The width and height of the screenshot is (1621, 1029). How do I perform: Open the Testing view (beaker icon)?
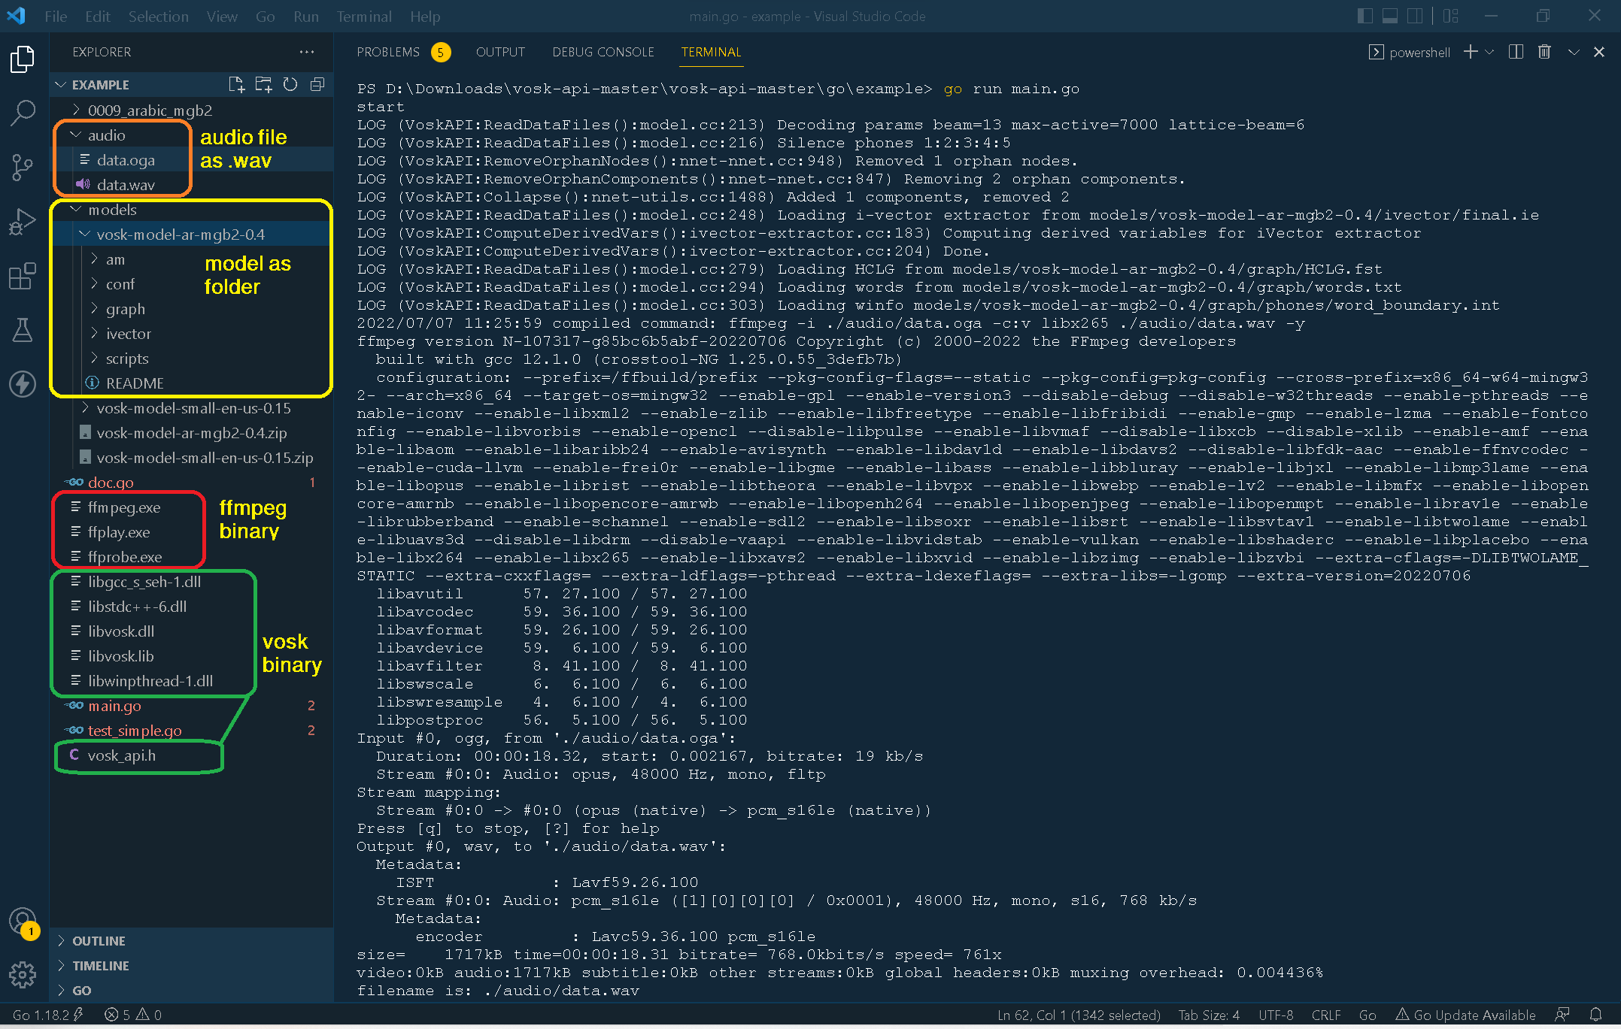tap(23, 330)
